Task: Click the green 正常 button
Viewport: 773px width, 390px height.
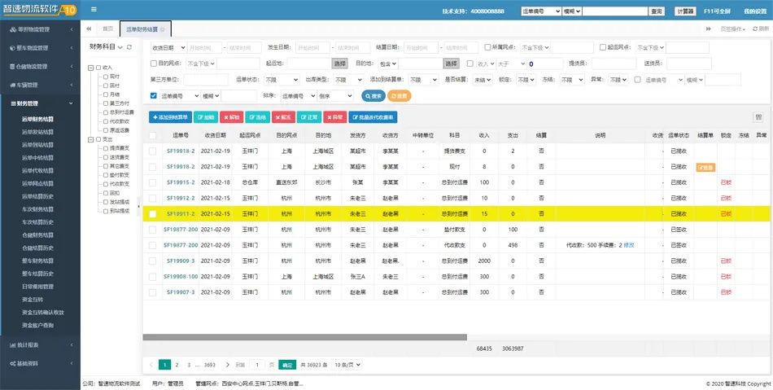Action: pos(309,117)
